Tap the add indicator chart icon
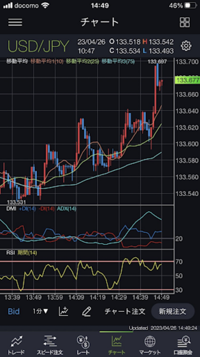The height and width of the screenshot is (357, 200). pyautogui.click(x=64, y=311)
